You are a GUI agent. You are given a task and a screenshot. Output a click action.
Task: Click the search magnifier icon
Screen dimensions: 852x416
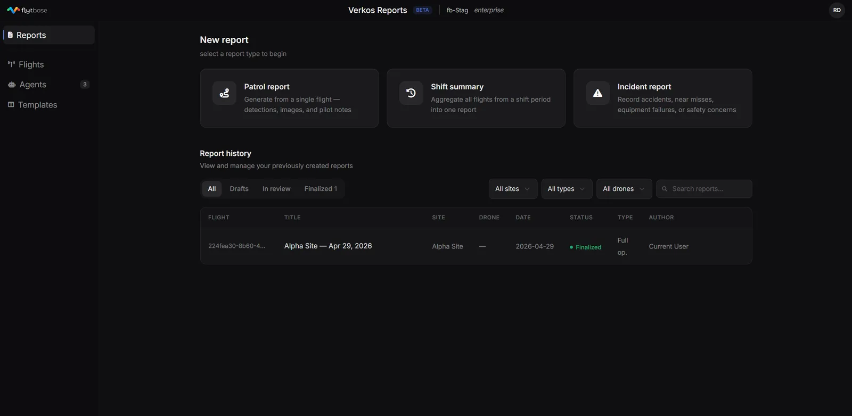click(x=665, y=189)
